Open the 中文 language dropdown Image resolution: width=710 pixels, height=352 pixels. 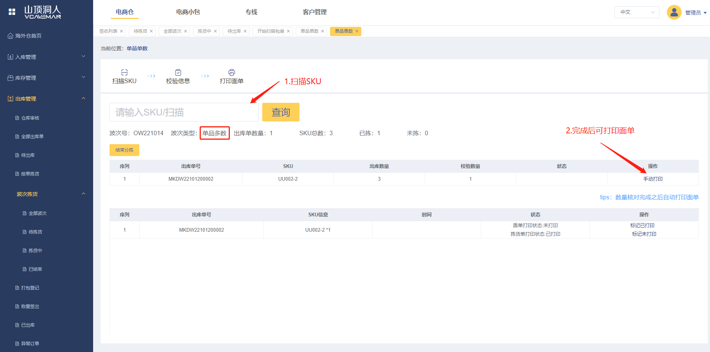[637, 12]
